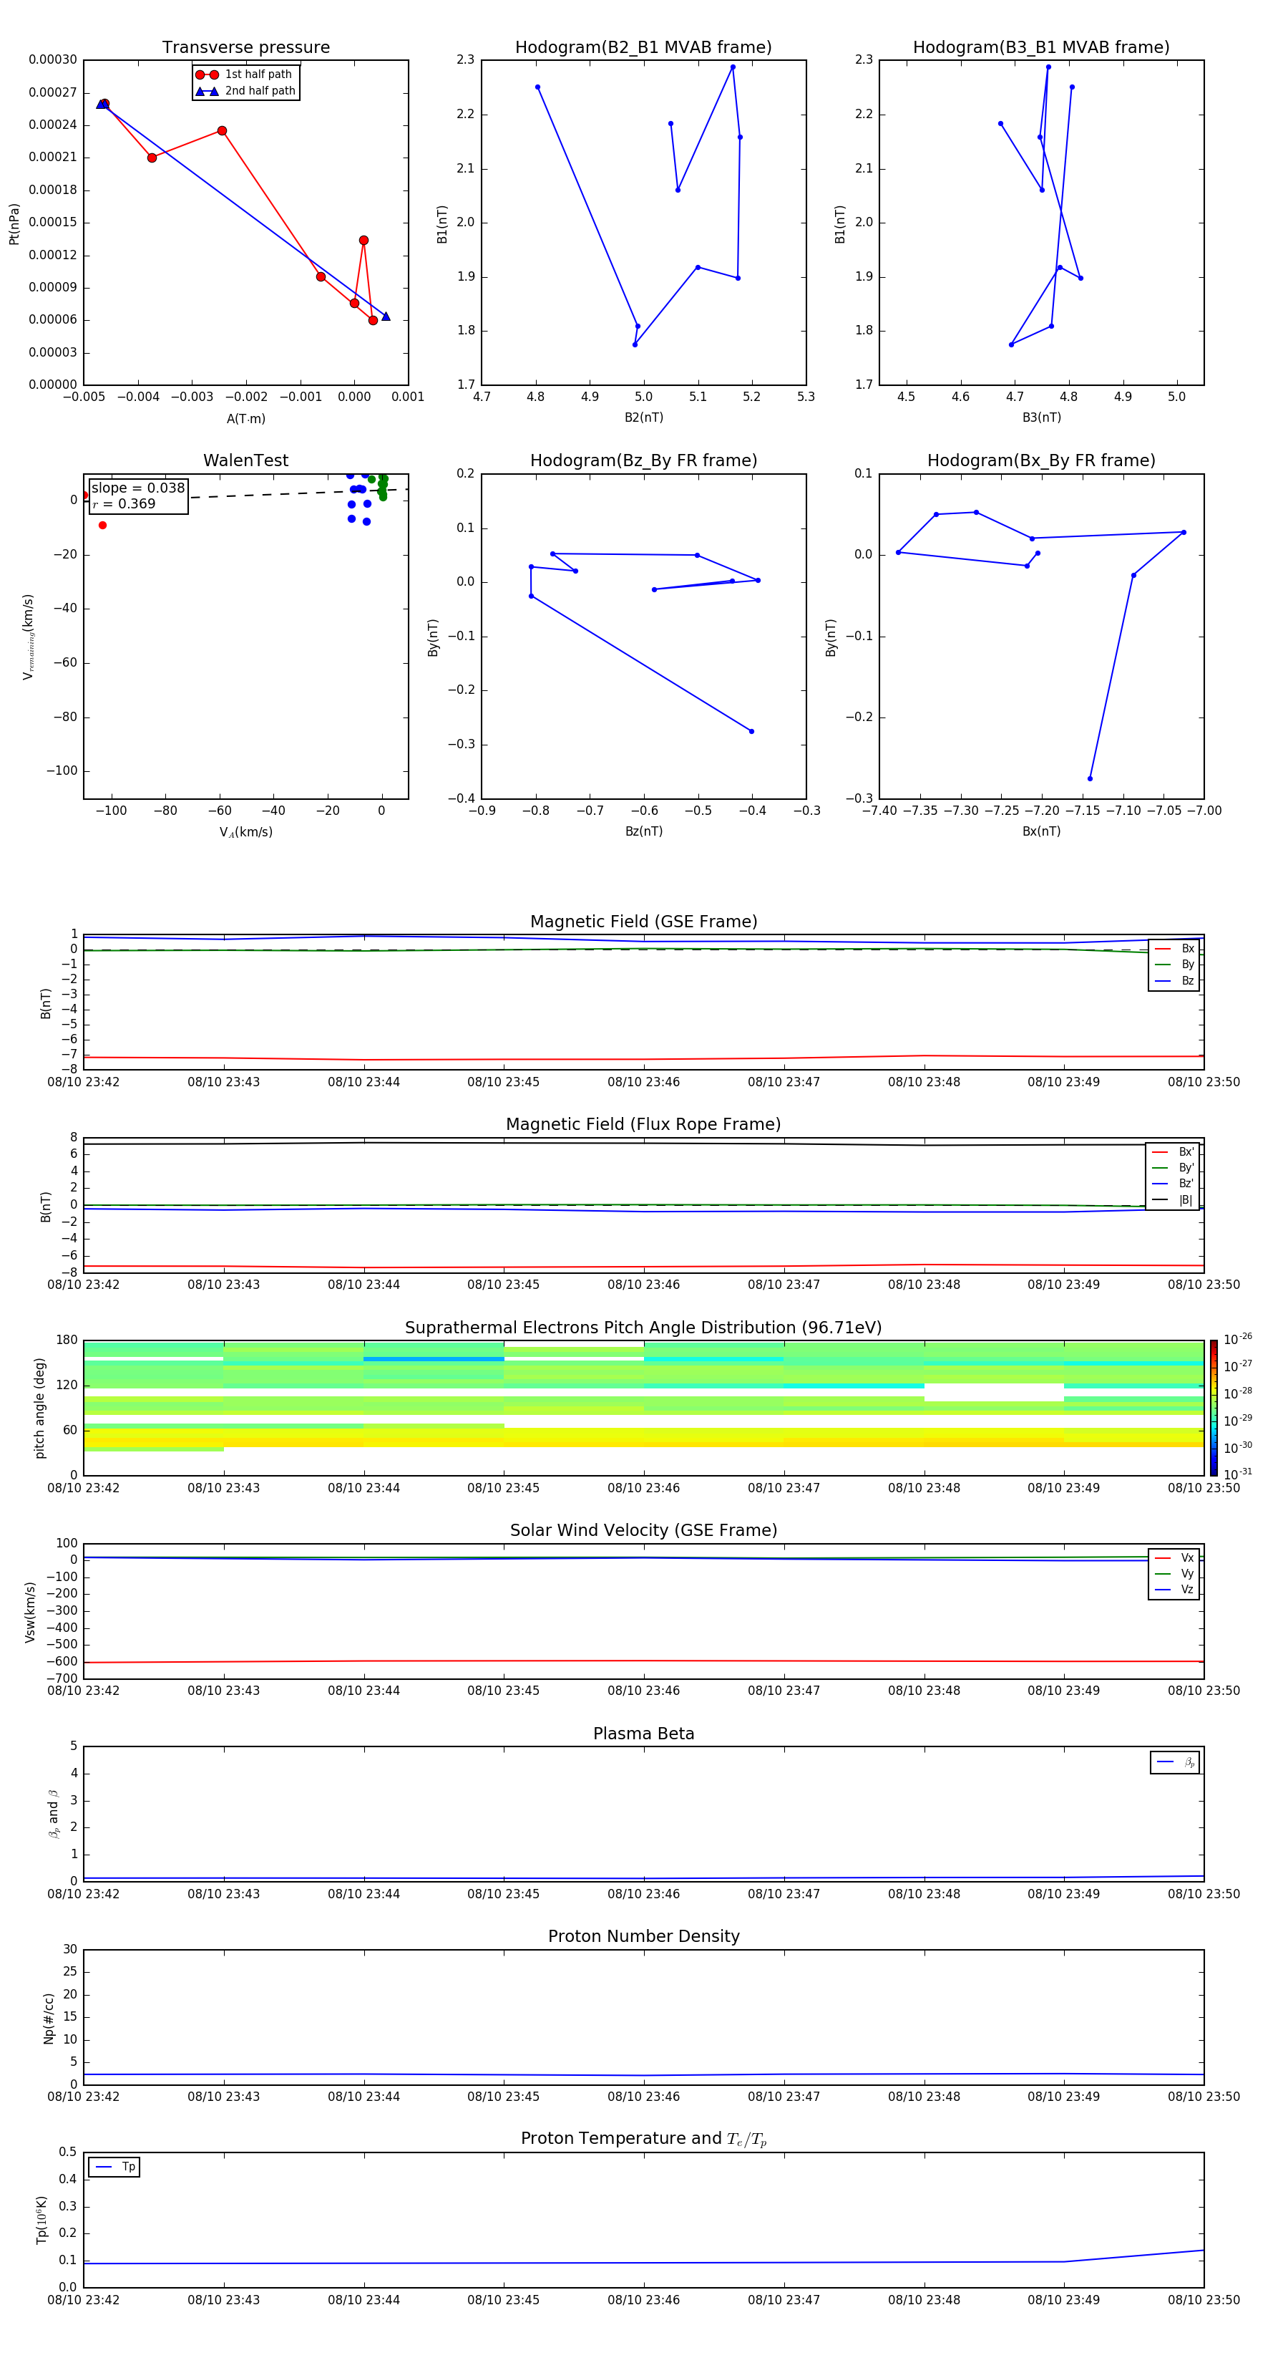
Task: Click the 'Hodogram(Bx_By FR frame)' title
Action: pyautogui.click(x=1041, y=460)
